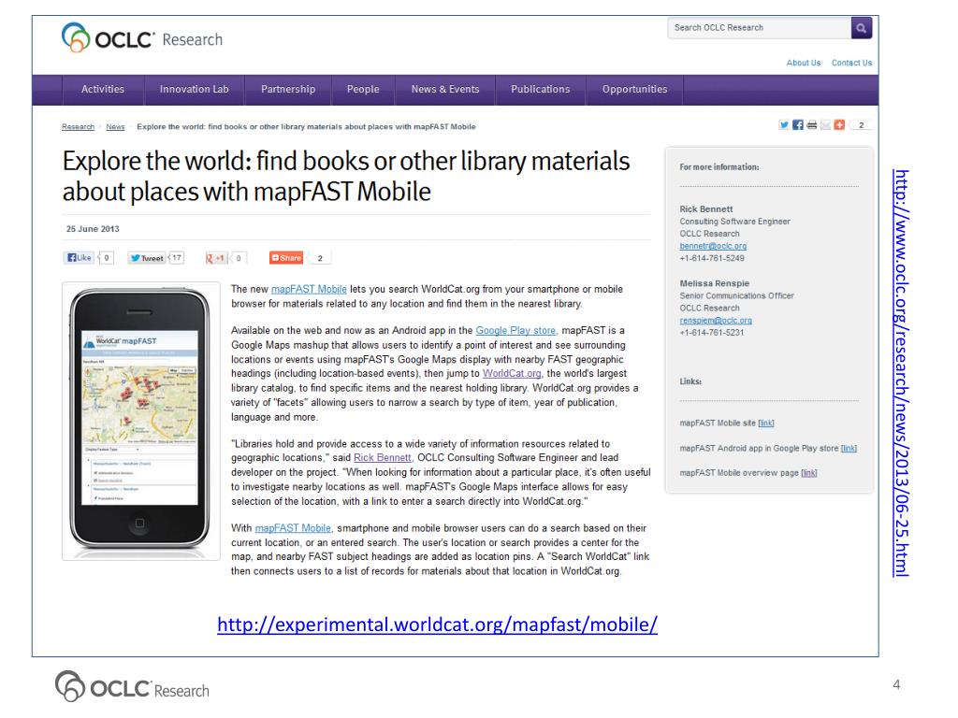This screenshot has height=718, width=958.
Task: Click bennetr@oclc.org email link
Action: tap(713, 246)
